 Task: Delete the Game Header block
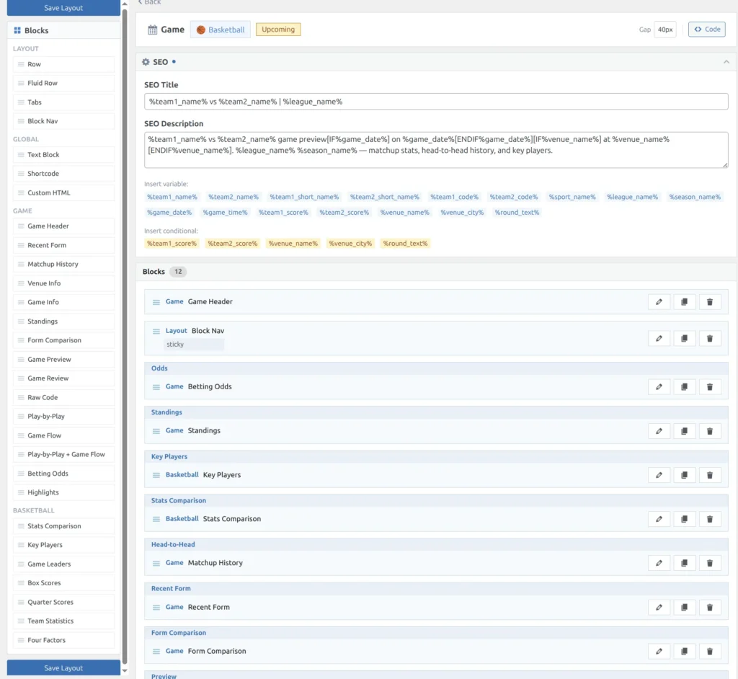[710, 302]
